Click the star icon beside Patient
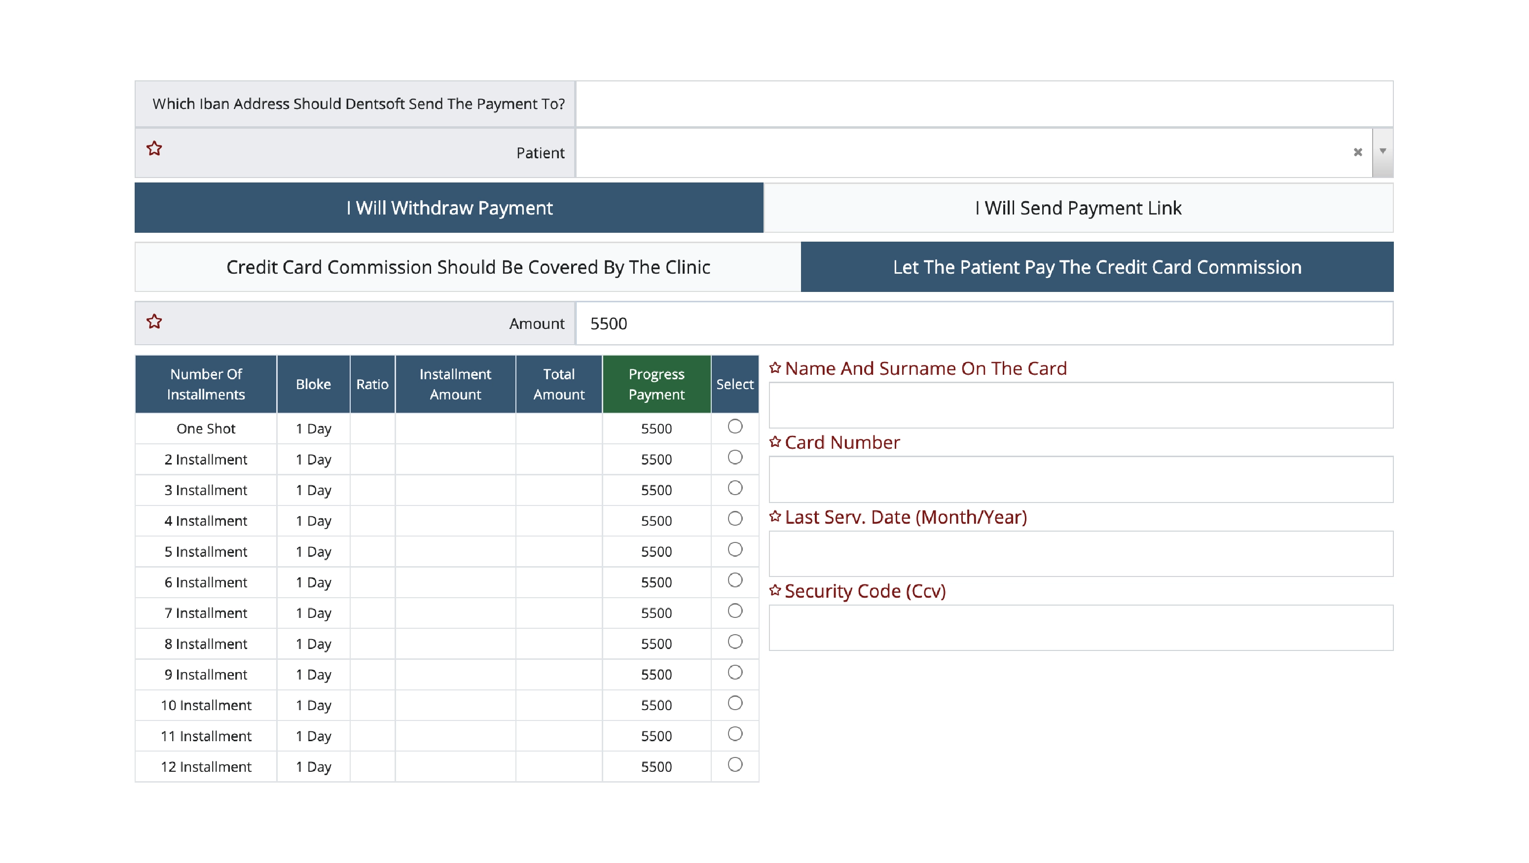 154,148
